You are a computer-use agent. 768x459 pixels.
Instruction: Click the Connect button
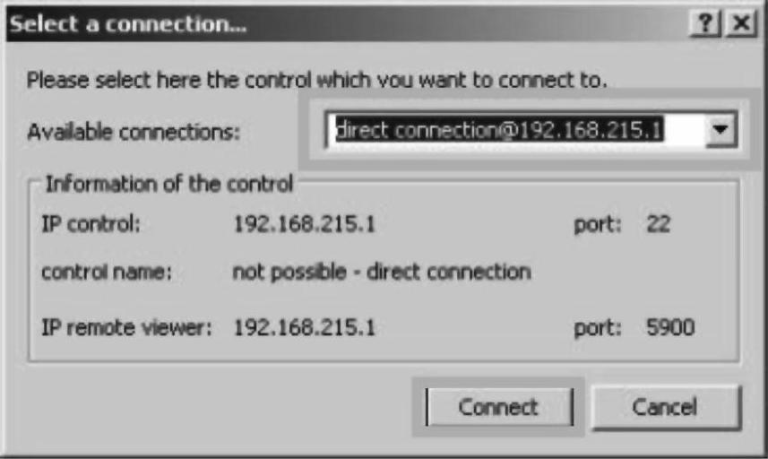(x=499, y=407)
